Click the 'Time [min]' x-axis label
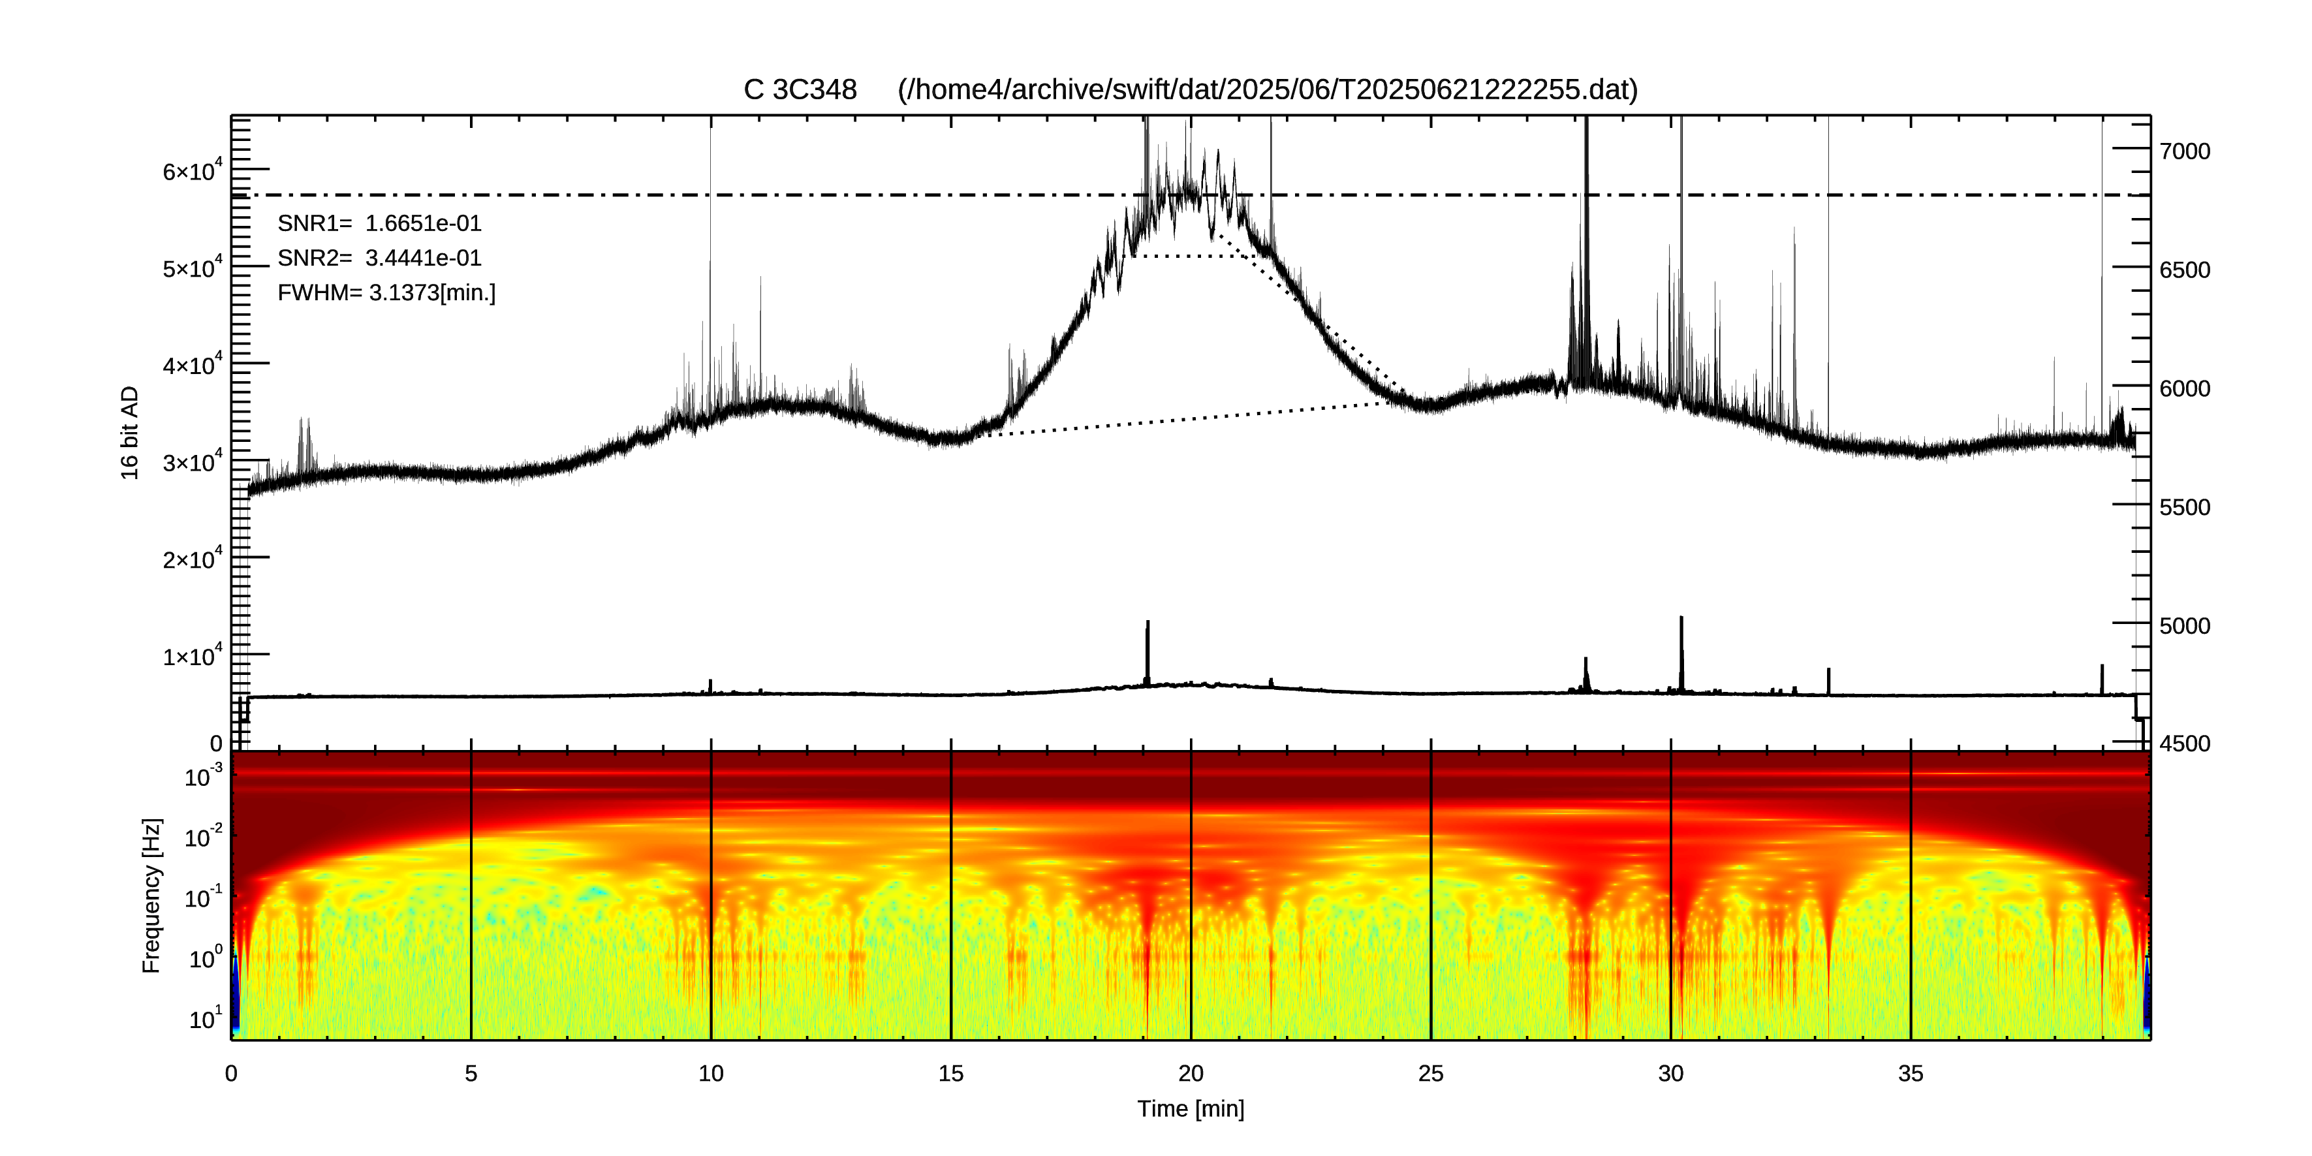The height and width of the screenshot is (1156, 2312). point(1191,1108)
